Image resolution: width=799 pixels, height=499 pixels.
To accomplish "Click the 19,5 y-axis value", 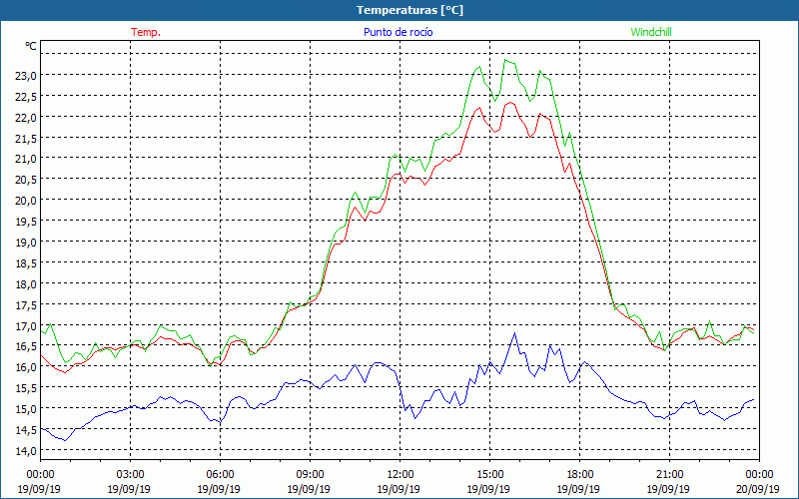I will click(27, 221).
